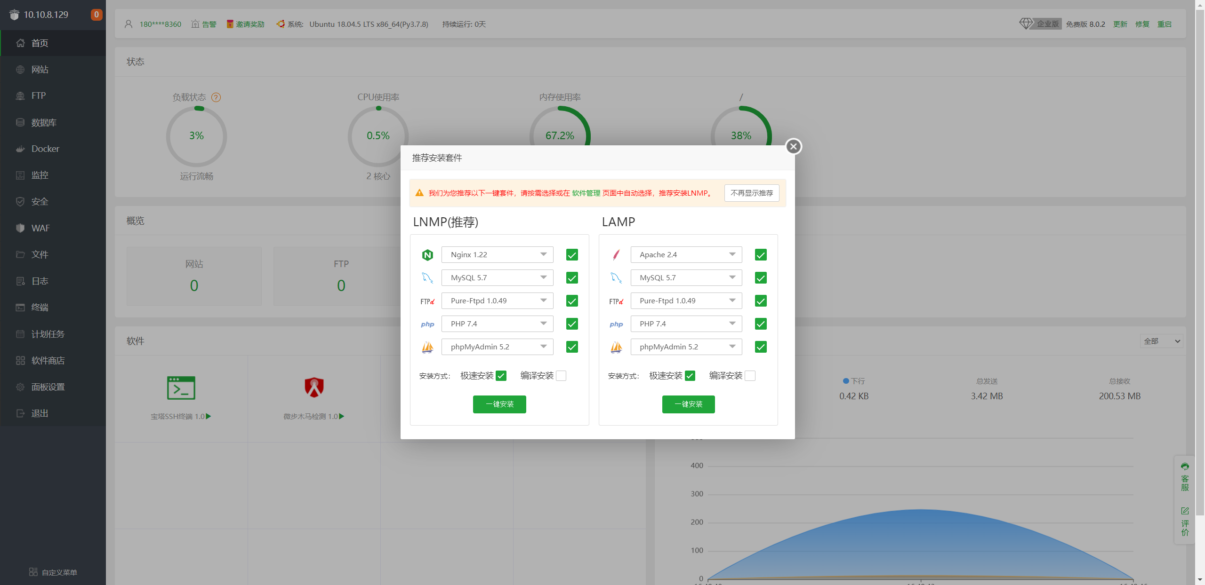Click the CPU使用率 0.5% gauge
This screenshot has height=585, width=1205.
tap(378, 136)
